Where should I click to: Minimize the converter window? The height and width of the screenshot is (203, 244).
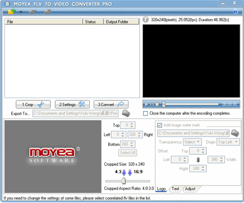pyautogui.click(x=223, y=3)
